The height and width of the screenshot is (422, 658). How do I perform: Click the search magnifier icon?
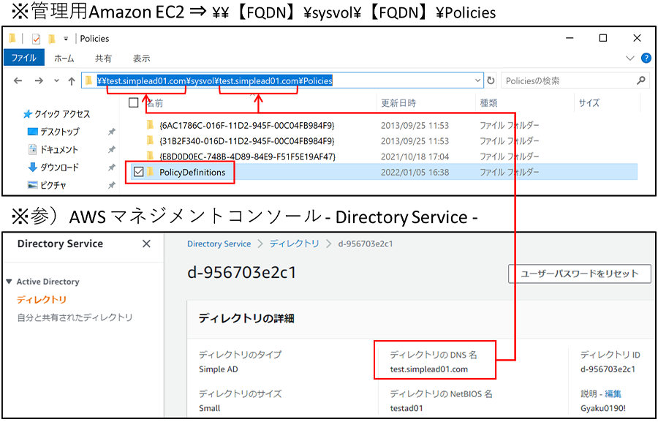pyautogui.click(x=640, y=80)
